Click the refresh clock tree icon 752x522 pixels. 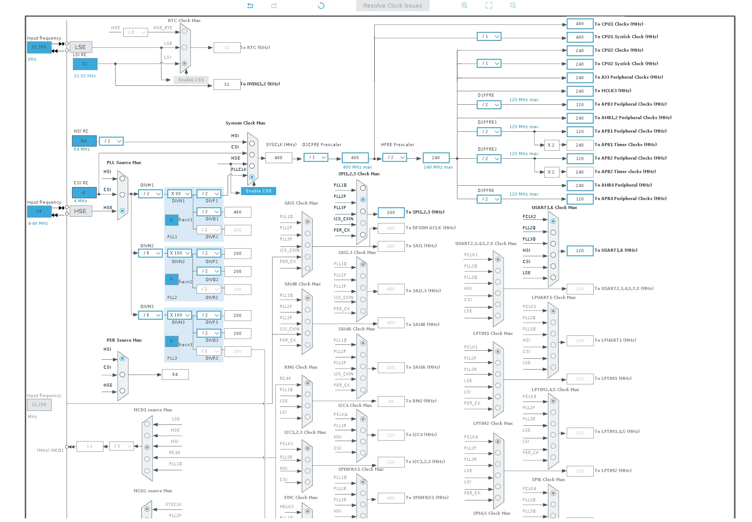pos(321,5)
